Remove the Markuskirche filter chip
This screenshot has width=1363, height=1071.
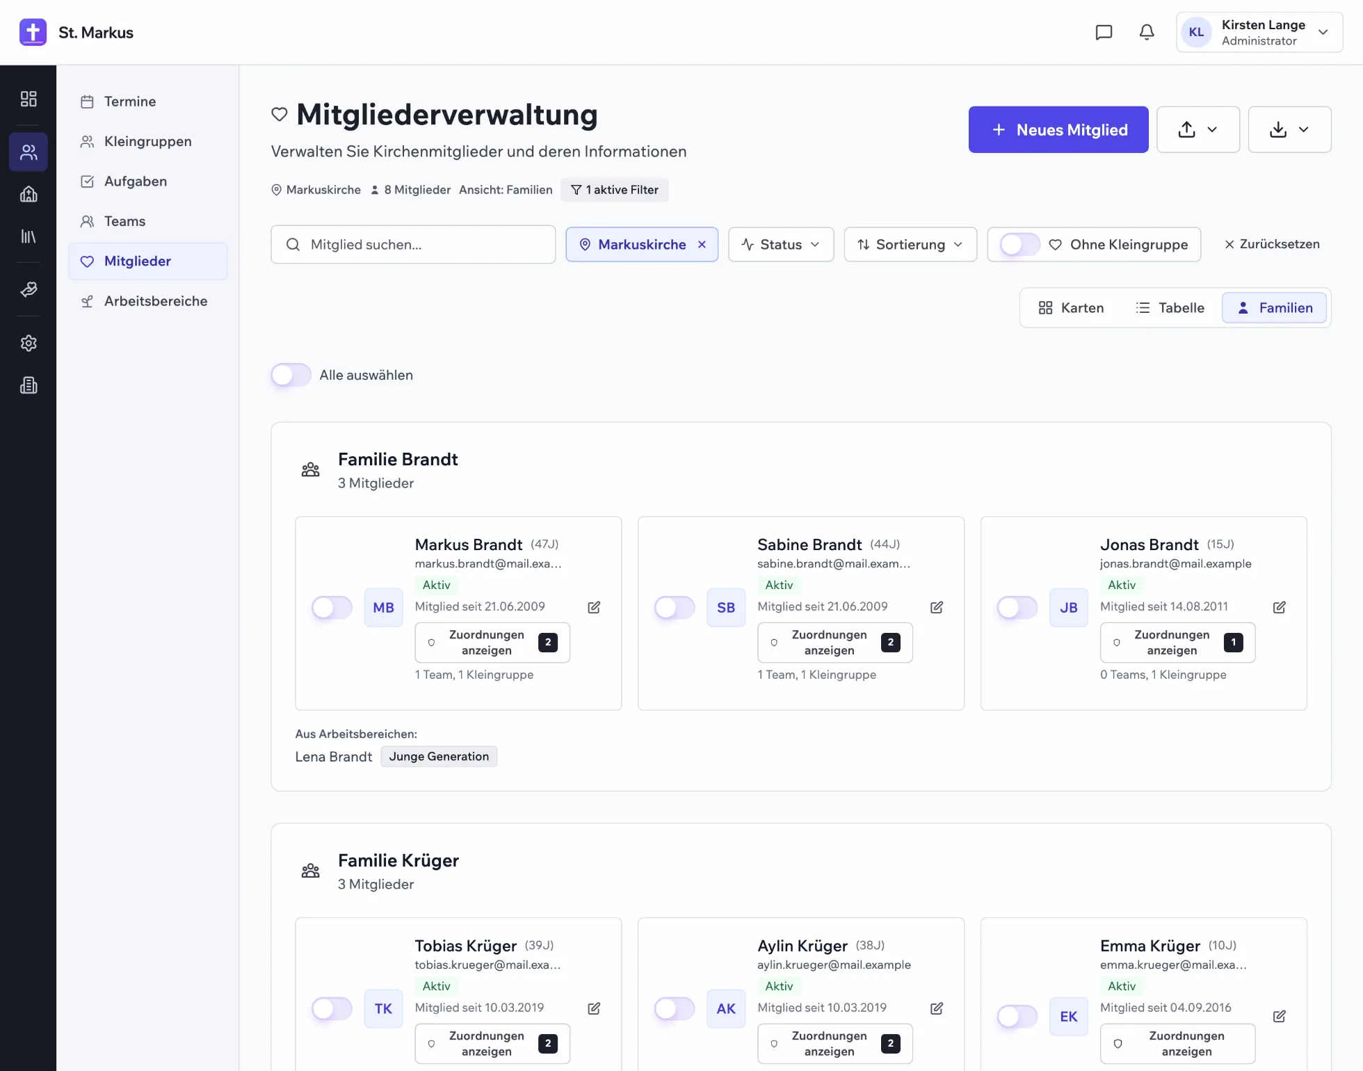pos(702,245)
